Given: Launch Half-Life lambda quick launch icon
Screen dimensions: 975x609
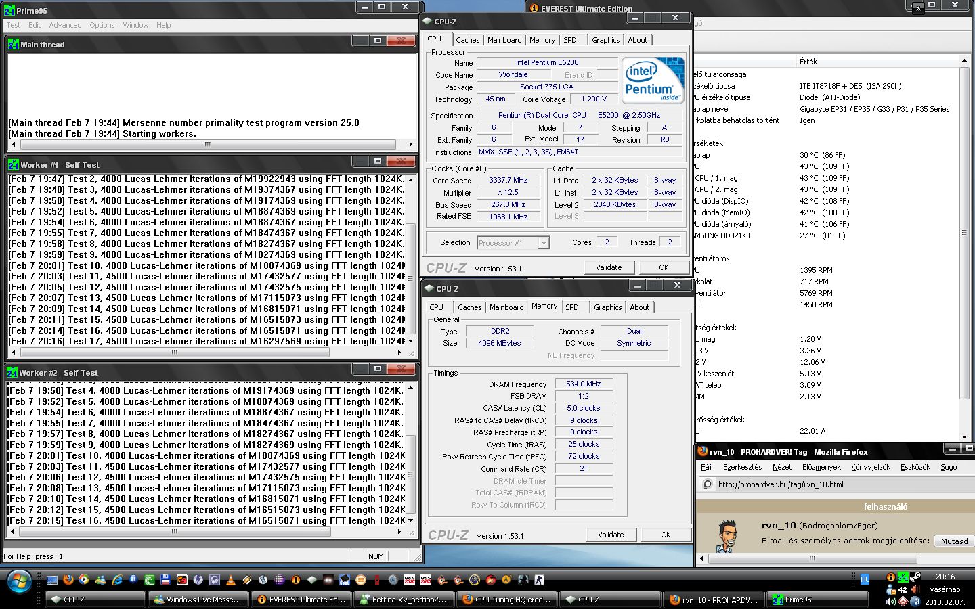Looking at the screenshot, I should pyautogui.click(x=506, y=580).
